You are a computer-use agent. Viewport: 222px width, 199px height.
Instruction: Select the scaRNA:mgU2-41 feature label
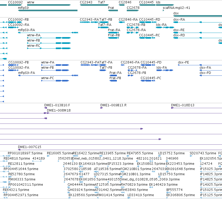pyautogui.click(x=176, y=8)
